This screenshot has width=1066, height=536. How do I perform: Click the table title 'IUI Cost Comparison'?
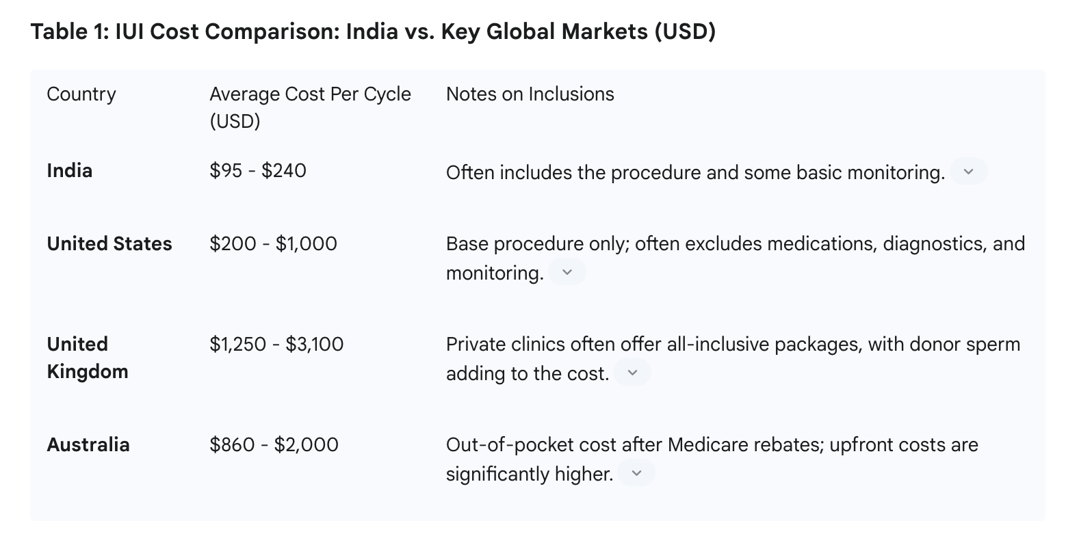point(373,32)
